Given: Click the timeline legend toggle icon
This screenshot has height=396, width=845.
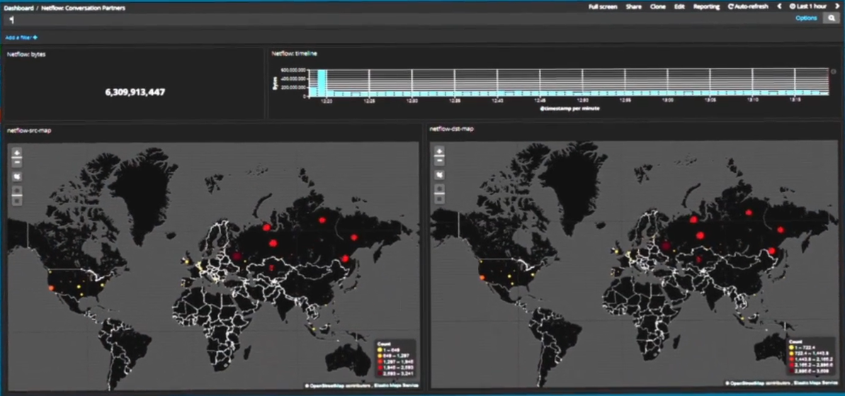Looking at the screenshot, I should pyautogui.click(x=834, y=71).
